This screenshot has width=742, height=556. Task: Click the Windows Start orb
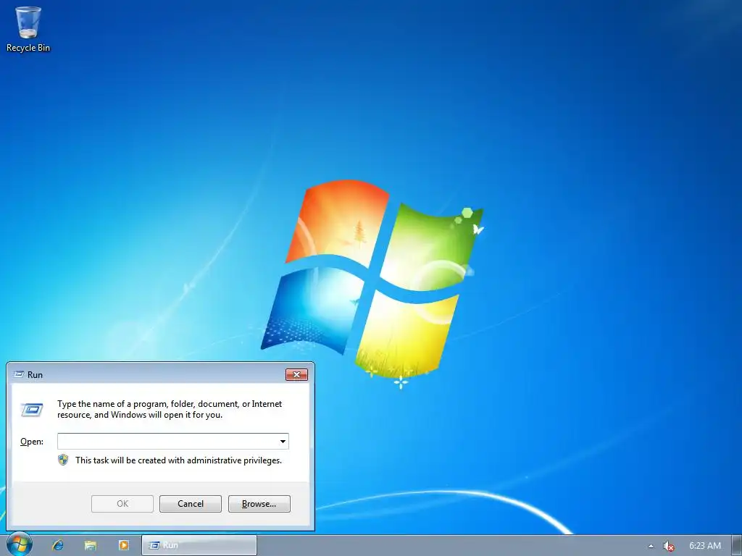coord(19,544)
